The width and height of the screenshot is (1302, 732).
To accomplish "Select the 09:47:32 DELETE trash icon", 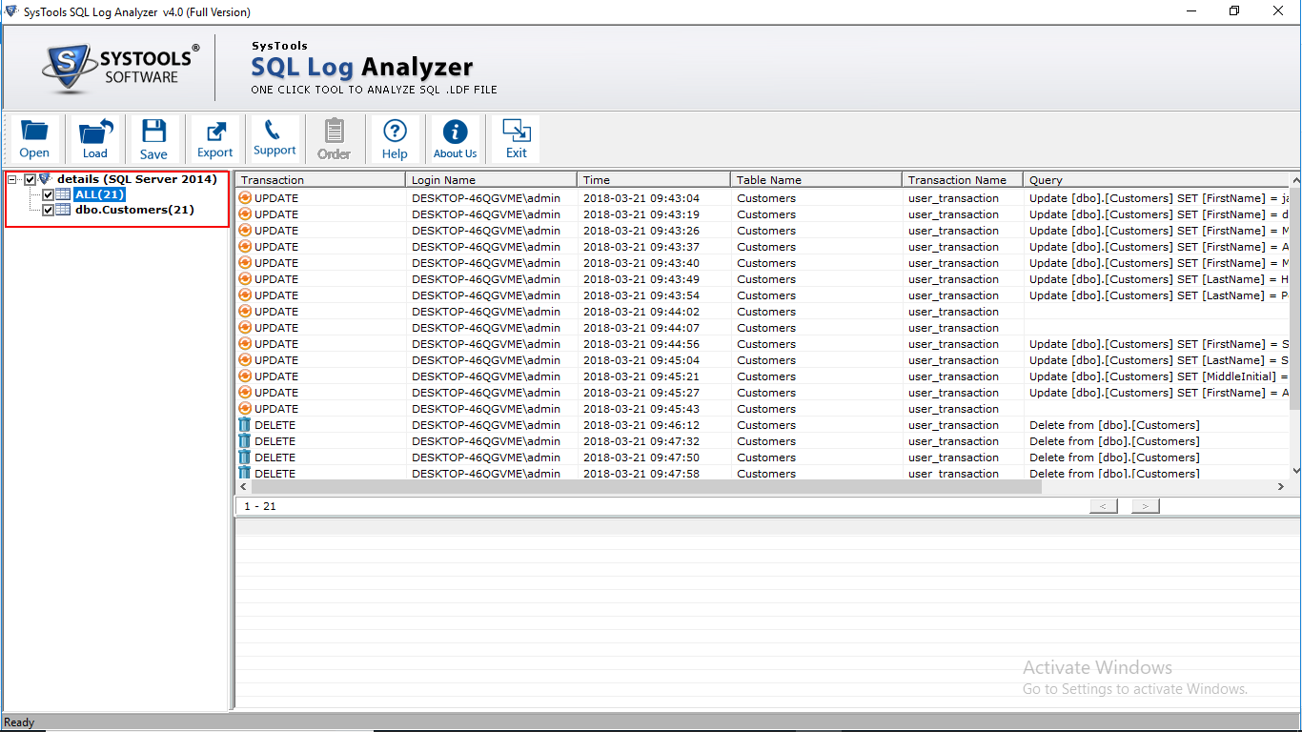I will coord(245,441).
